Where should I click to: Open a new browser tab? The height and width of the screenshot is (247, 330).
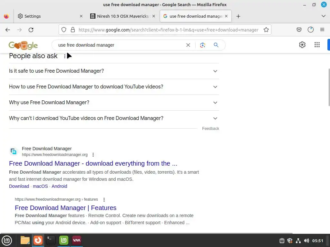(x=238, y=16)
